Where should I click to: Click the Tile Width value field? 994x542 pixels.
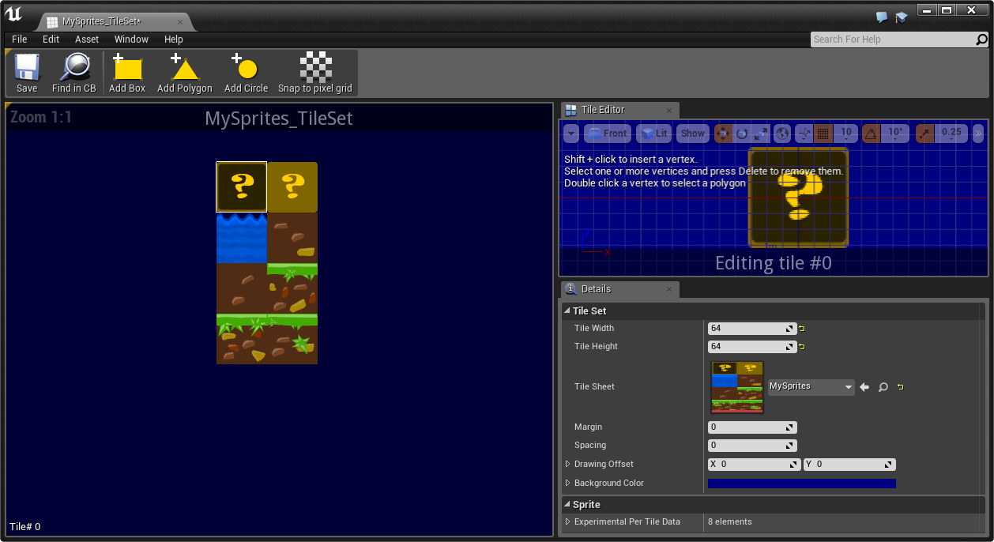752,328
